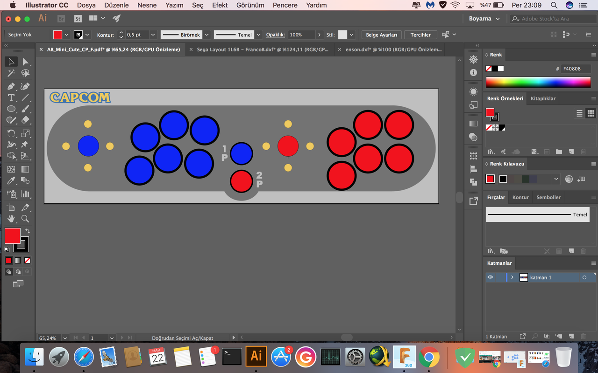Select the Curvature tool
Viewport: 598px width, 373px height.
25,86
